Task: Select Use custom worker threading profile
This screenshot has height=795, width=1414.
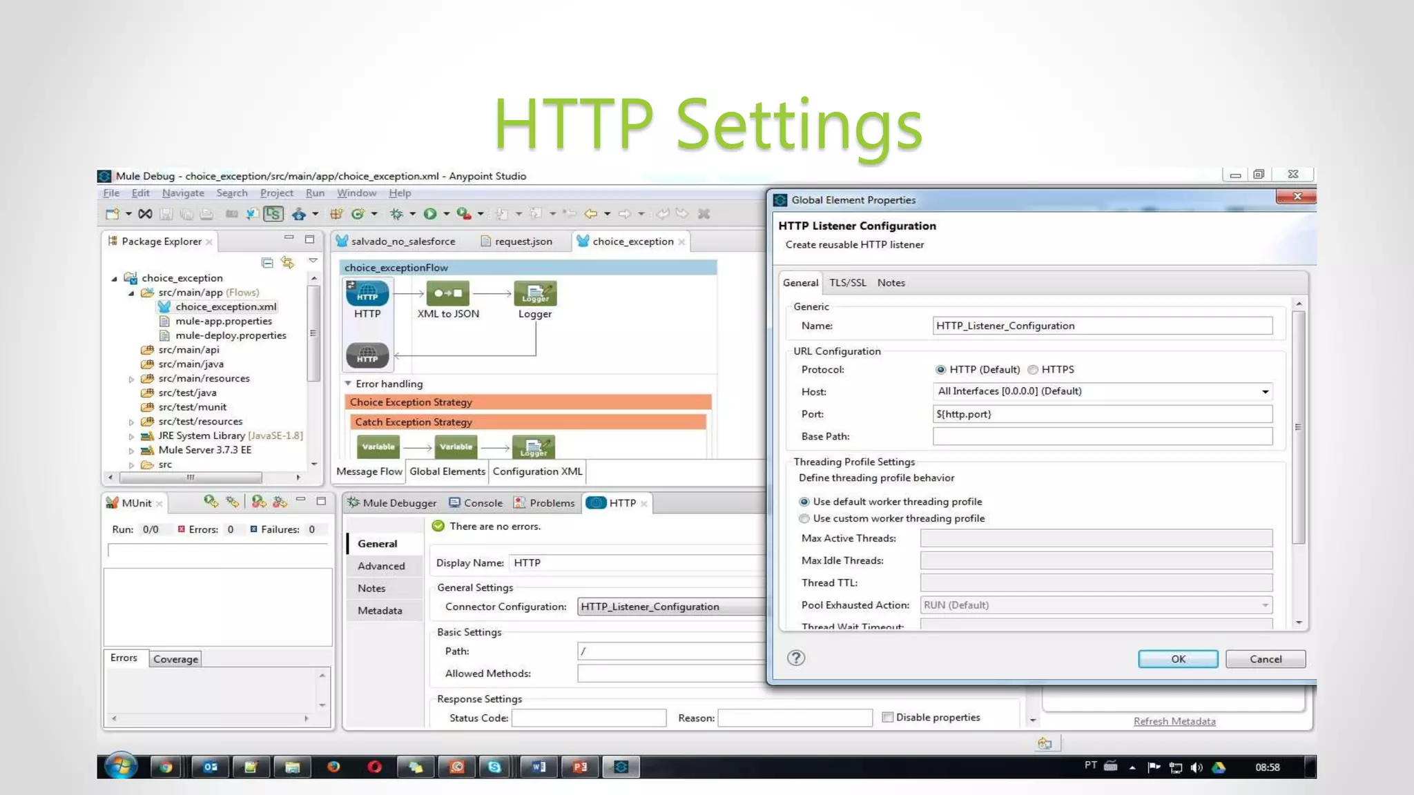Action: tap(804, 518)
